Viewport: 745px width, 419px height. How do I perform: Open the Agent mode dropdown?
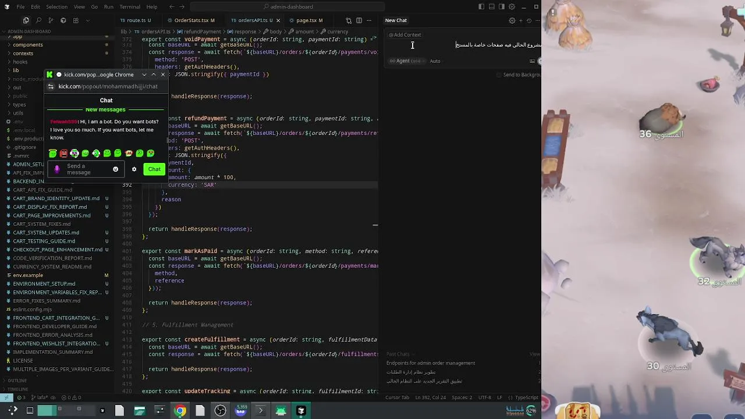pyautogui.click(x=407, y=61)
